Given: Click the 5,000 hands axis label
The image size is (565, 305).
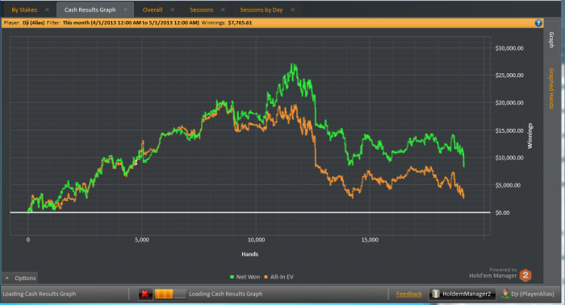Looking at the screenshot, I should pos(142,240).
